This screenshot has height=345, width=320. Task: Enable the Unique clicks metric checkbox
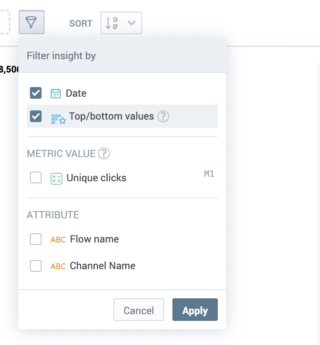coord(36,178)
